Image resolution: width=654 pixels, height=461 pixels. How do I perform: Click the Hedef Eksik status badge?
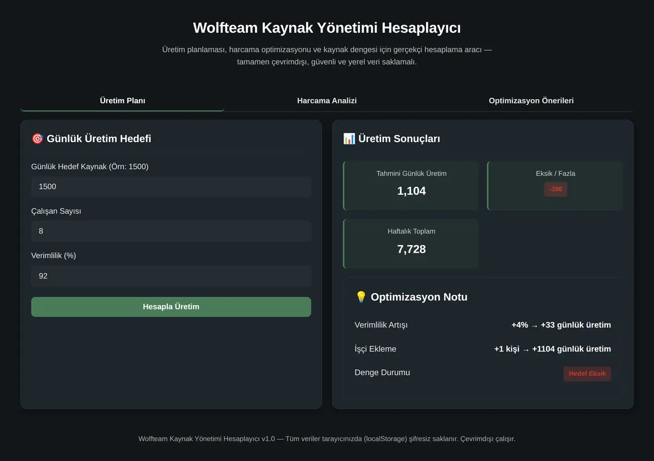coord(587,374)
